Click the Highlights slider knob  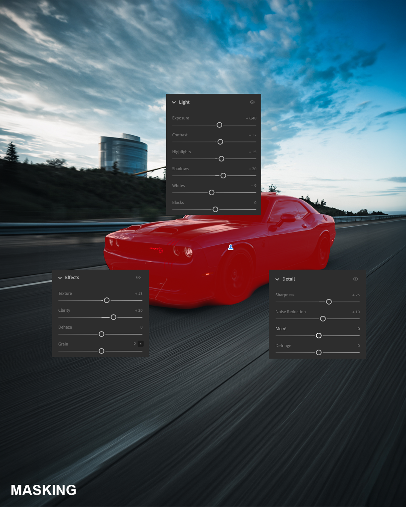pyautogui.click(x=221, y=159)
